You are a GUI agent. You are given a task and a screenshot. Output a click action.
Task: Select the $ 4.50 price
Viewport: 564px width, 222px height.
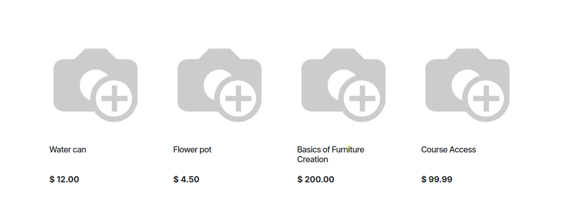pos(186,179)
